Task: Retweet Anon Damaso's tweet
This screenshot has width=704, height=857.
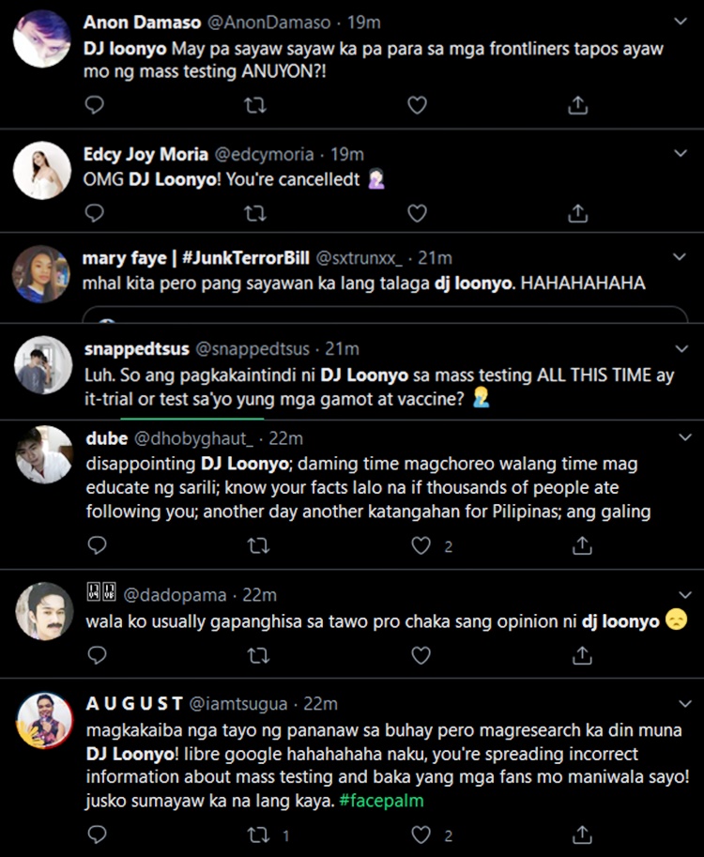Action: (255, 105)
